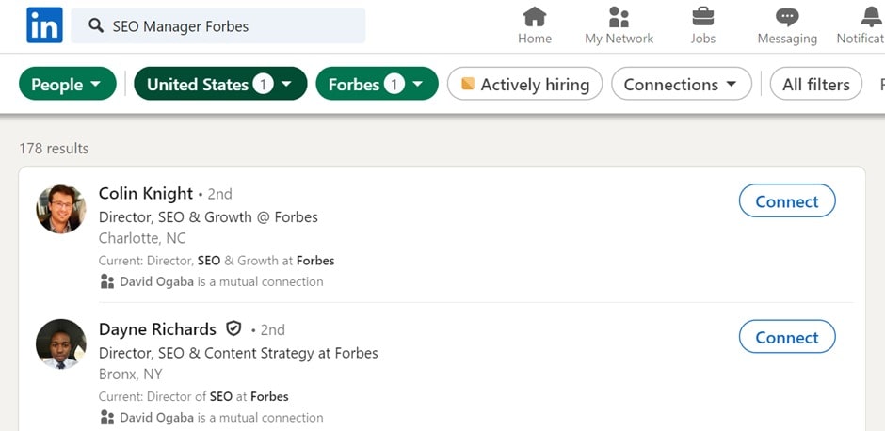The height and width of the screenshot is (431, 885).
Task: Open the Notifications bell icon
Action: (x=872, y=17)
